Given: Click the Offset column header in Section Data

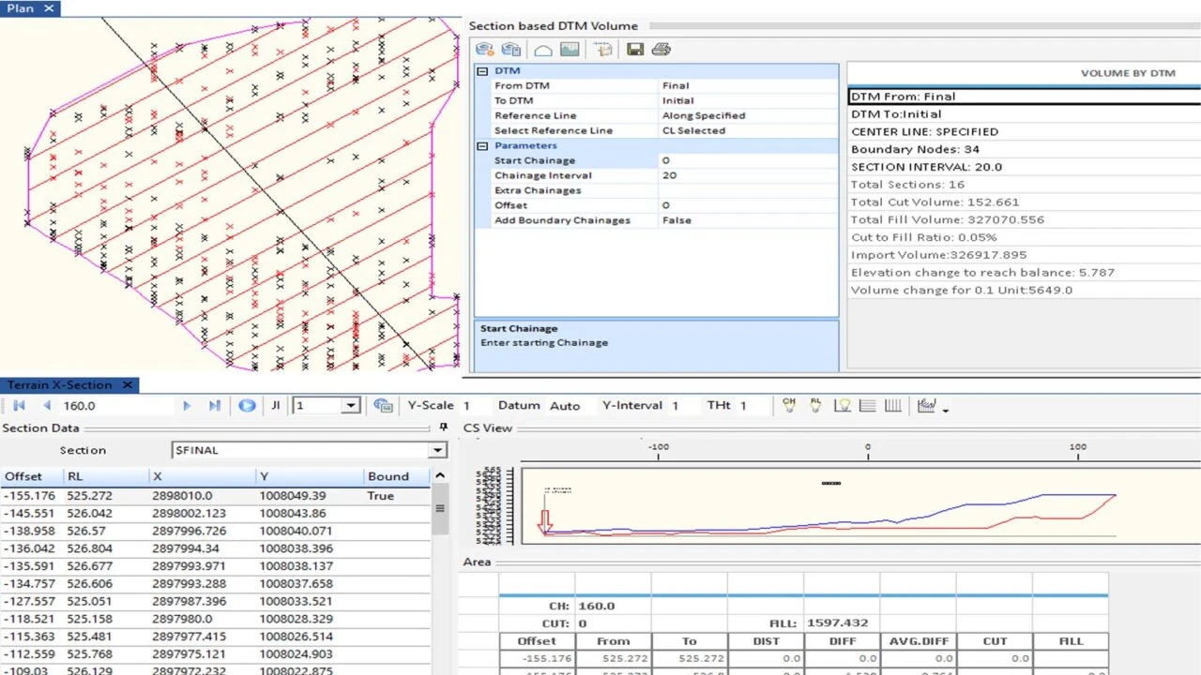Looking at the screenshot, I should click(31, 476).
